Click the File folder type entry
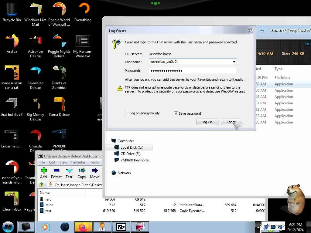The width and height of the screenshot is (311, 233). [x=282, y=77]
